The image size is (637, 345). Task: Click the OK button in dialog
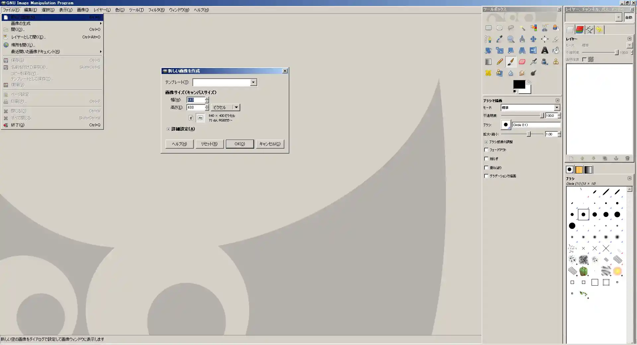point(240,144)
